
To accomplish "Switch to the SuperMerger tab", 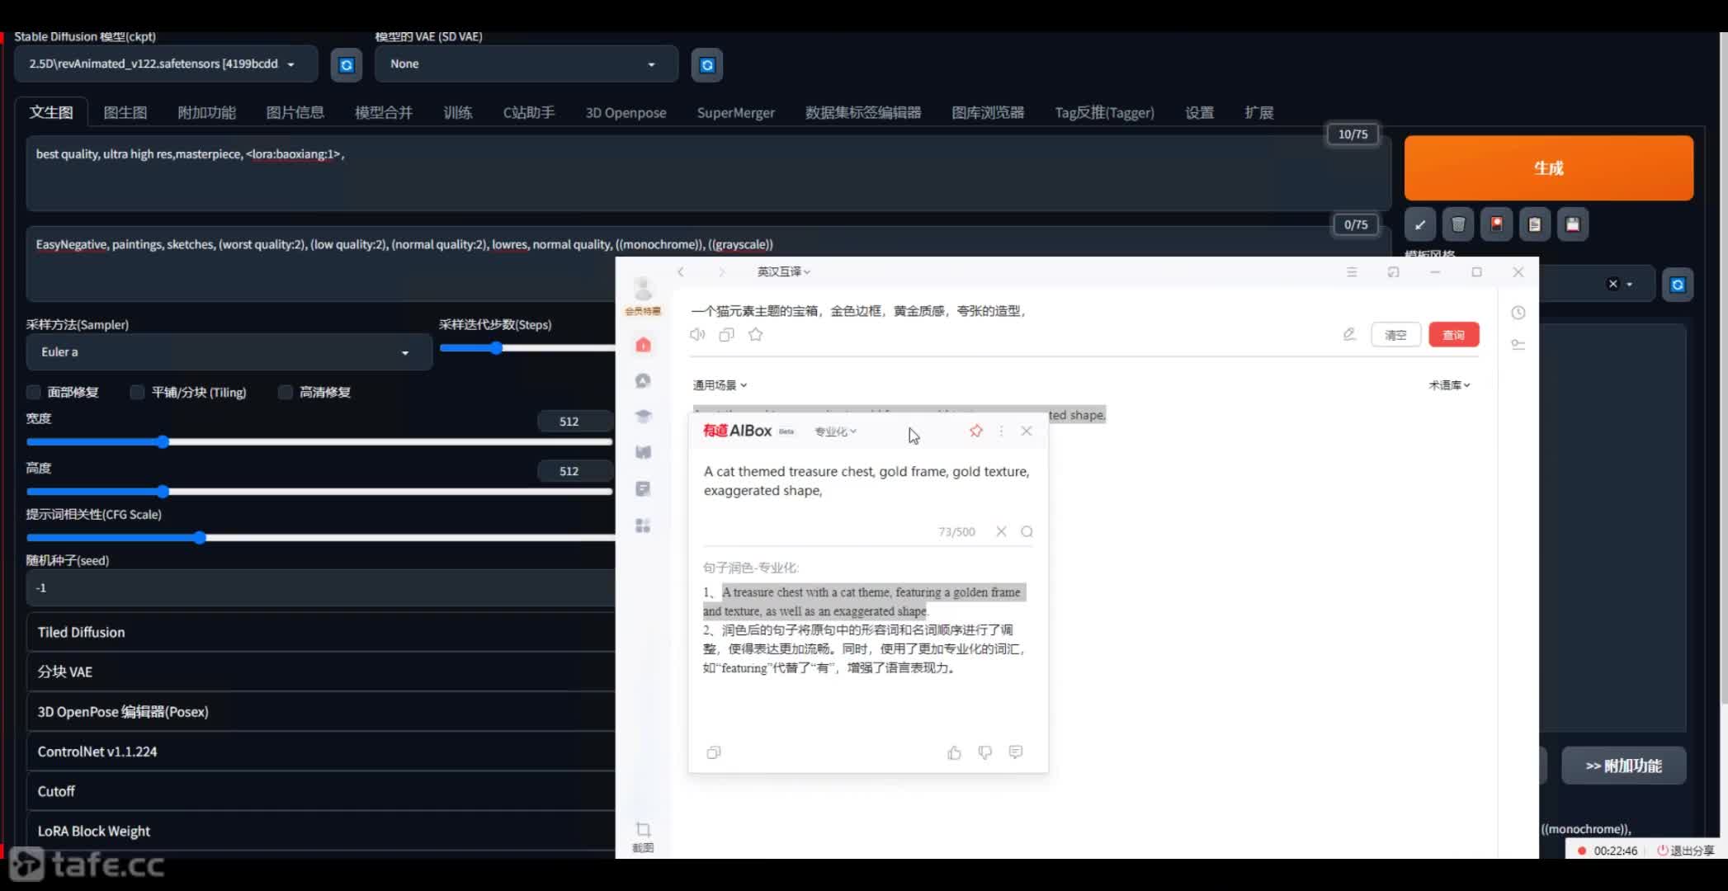I will (735, 112).
